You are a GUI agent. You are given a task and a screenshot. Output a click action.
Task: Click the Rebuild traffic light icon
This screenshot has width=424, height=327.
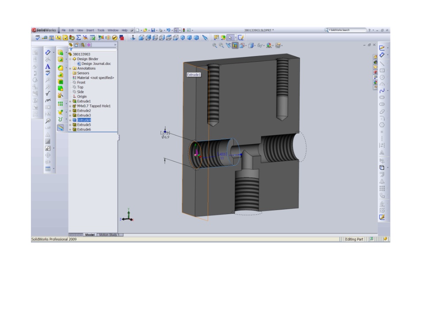pyautogui.click(x=184, y=30)
